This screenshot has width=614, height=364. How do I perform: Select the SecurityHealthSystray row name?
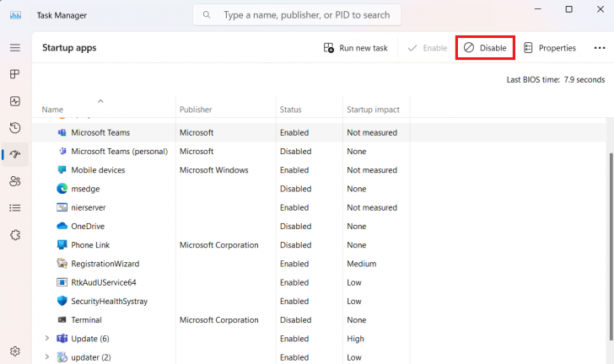110,302
